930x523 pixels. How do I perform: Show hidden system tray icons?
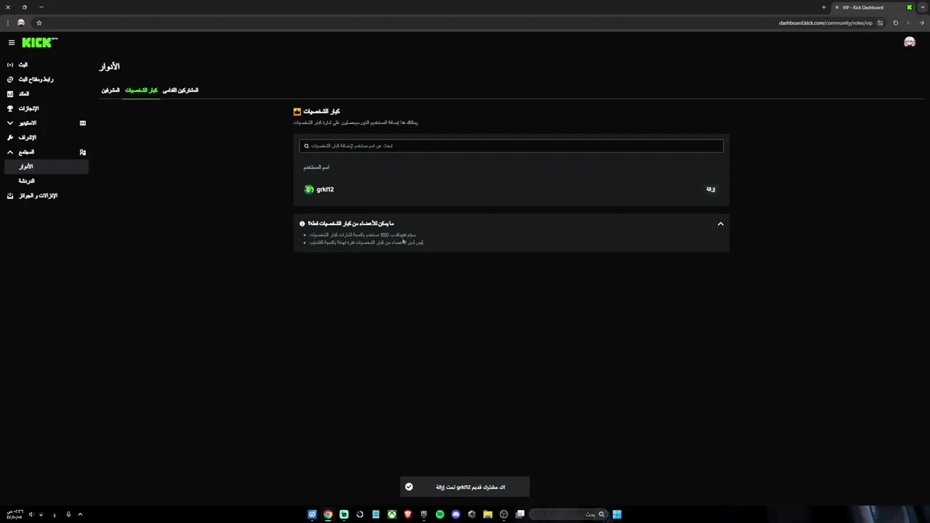pos(80,514)
